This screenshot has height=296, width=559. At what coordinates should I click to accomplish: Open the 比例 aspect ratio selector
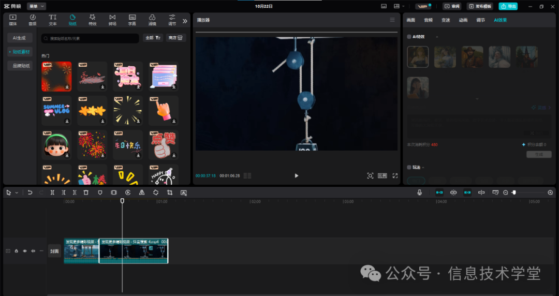coord(382,175)
